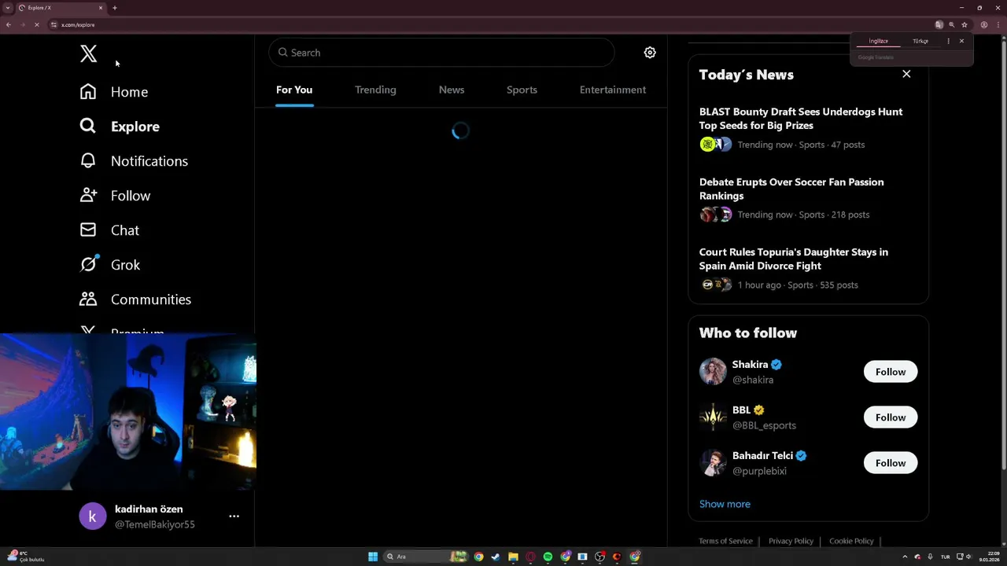Switch to the News tab
The width and height of the screenshot is (1007, 566).
tap(452, 90)
